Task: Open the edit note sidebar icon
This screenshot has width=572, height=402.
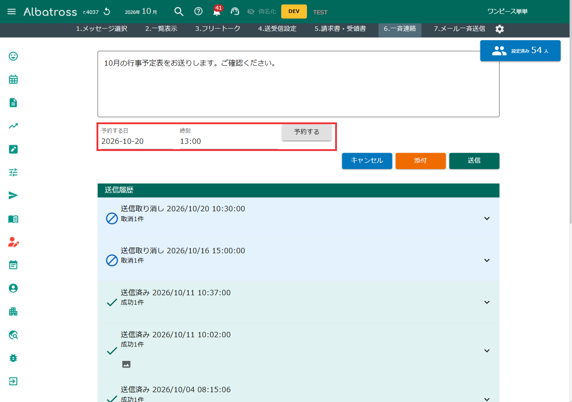Action: click(13, 149)
